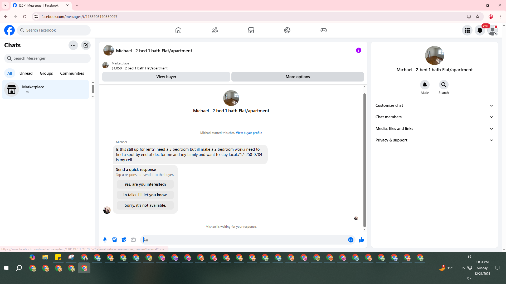Open the Facebook menu grid icon

(467, 30)
